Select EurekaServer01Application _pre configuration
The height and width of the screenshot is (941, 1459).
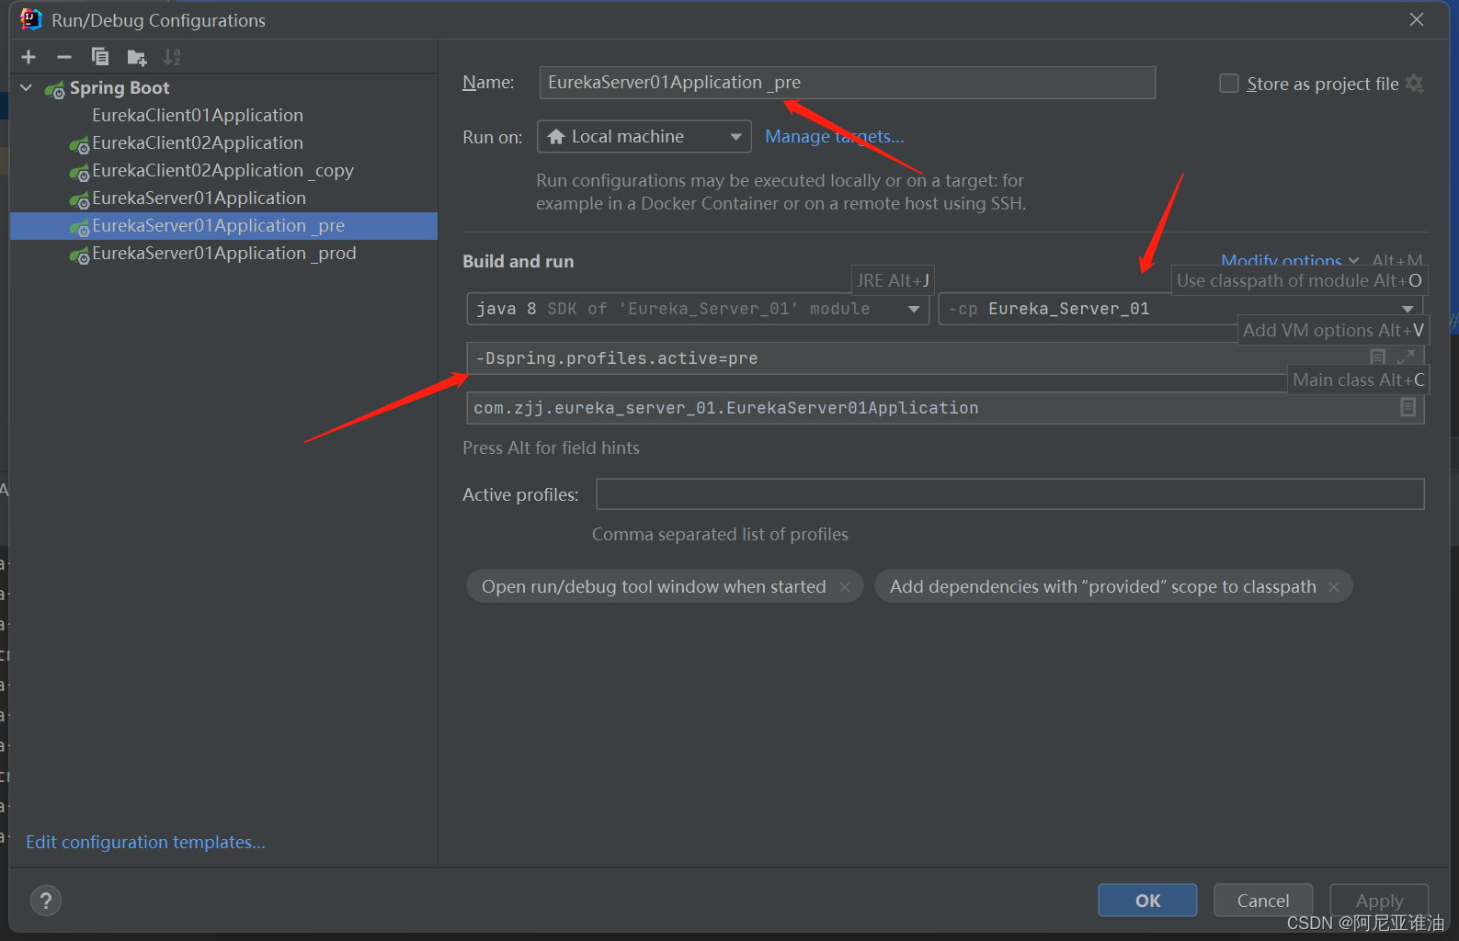223,225
